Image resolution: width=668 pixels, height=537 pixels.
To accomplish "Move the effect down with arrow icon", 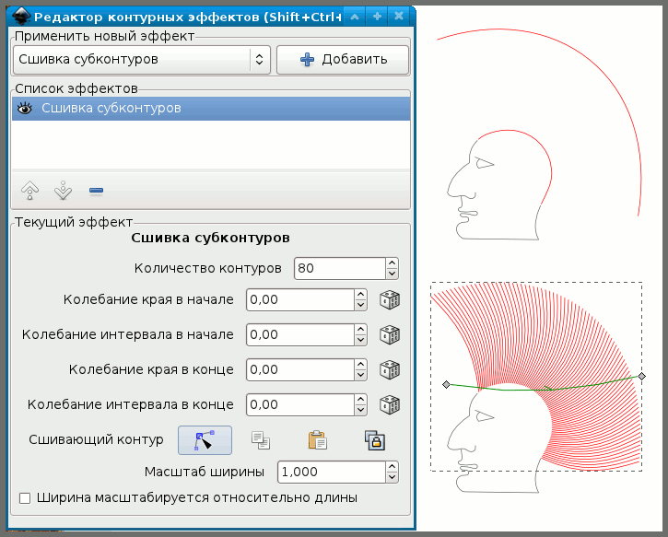I will [63, 191].
